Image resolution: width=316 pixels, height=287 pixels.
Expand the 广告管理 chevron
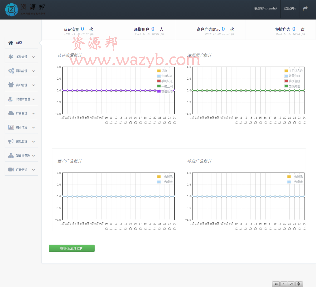tap(33, 113)
